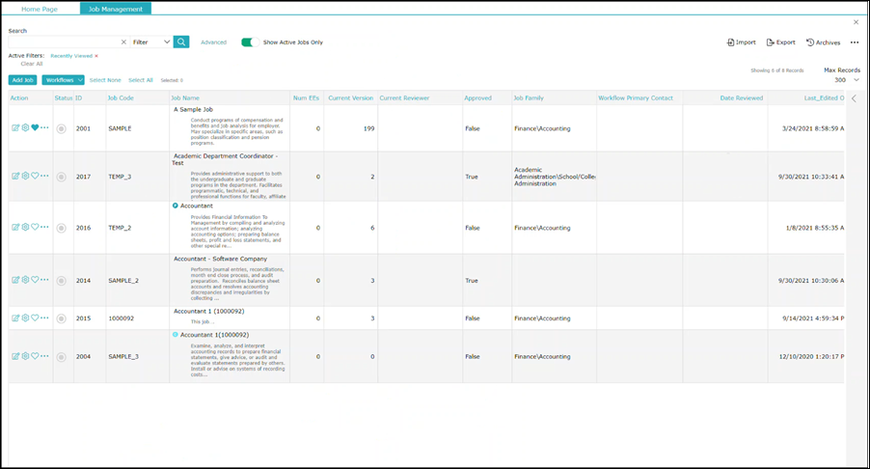Image resolution: width=870 pixels, height=469 pixels.
Task: Select status radio for job 2017
Action: pyautogui.click(x=62, y=177)
